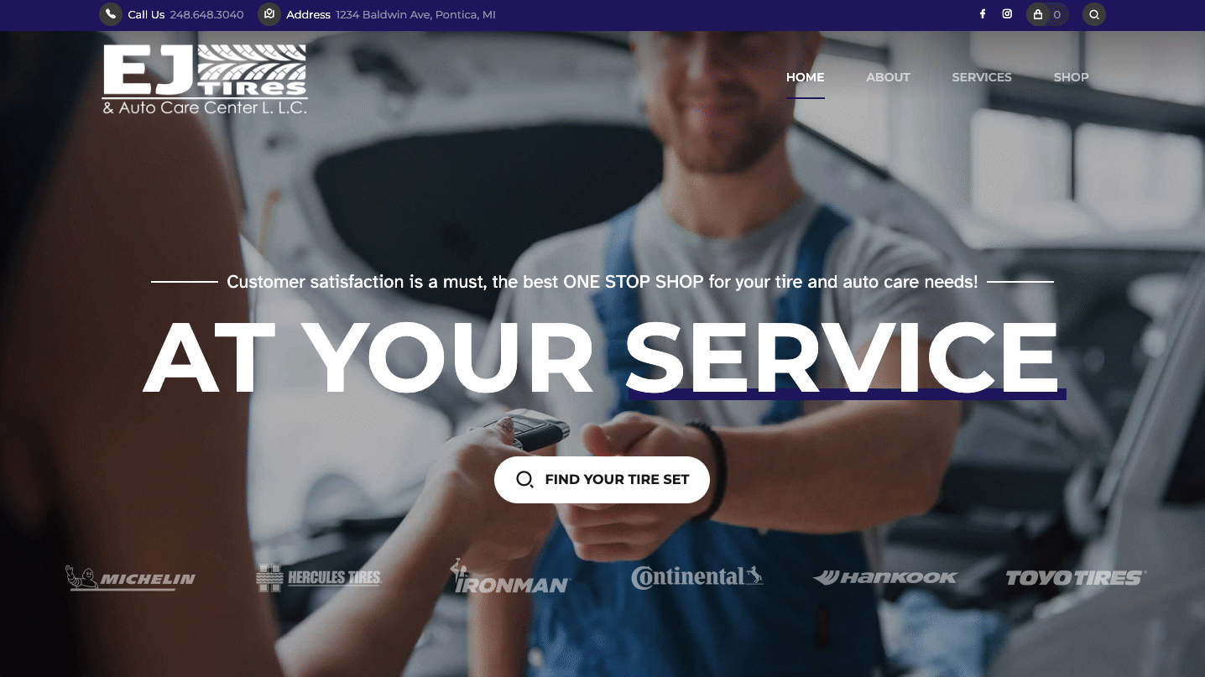The width and height of the screenshot is (1205, 677).
Task: Click the 1234 Baldwin Ave address
Action: point(415,14)
